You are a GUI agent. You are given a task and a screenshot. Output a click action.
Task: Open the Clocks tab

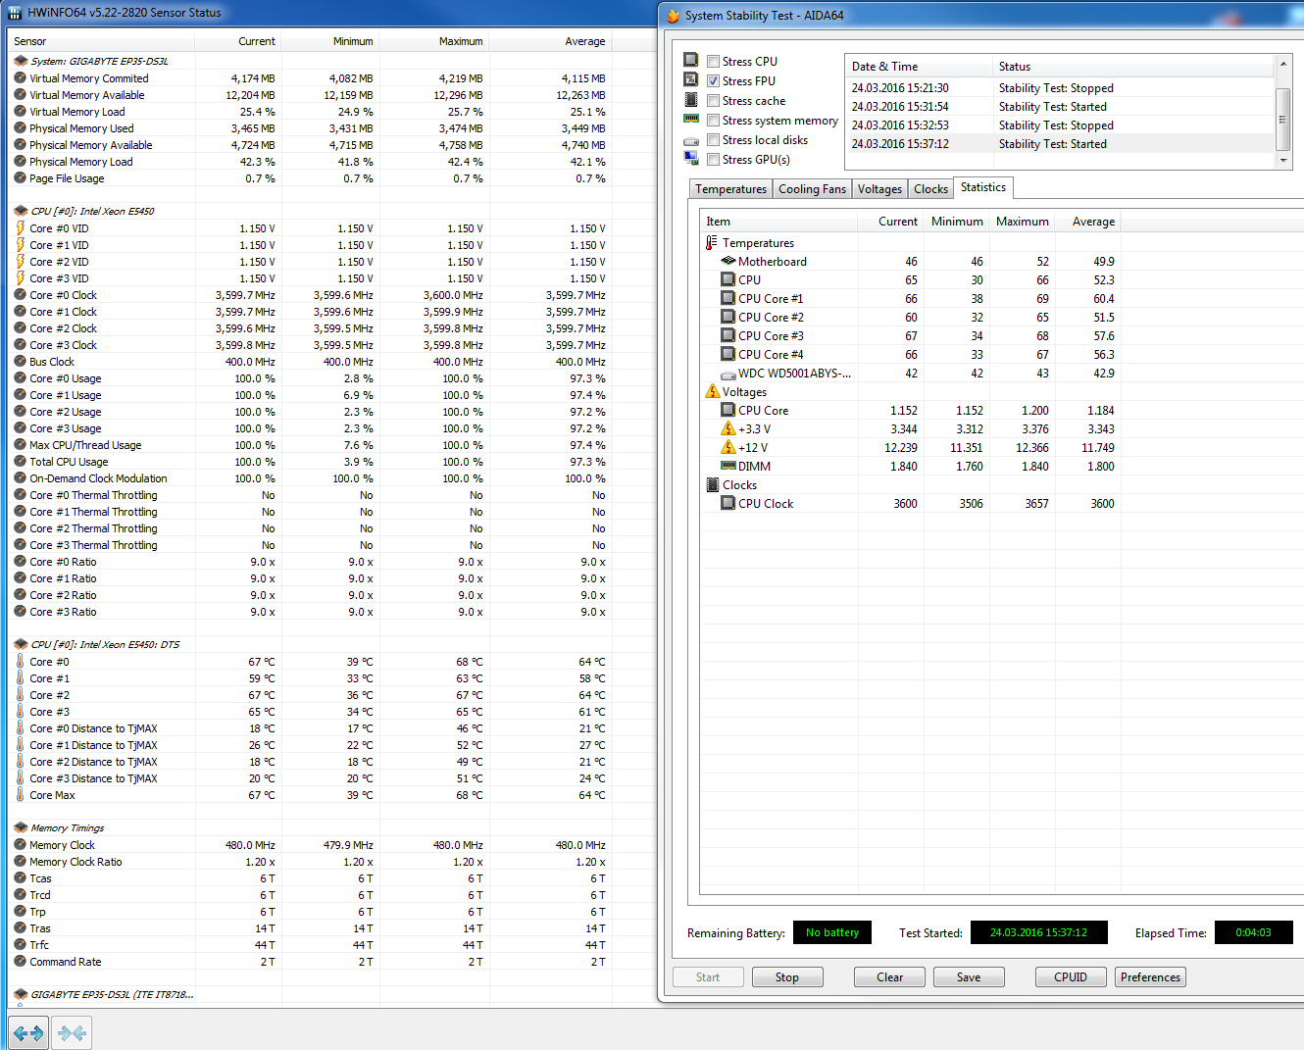(930, 189)
